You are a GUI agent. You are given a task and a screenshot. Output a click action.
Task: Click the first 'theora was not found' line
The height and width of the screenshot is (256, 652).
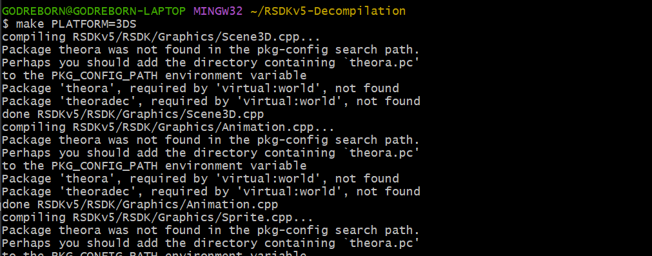pos(211,50)
